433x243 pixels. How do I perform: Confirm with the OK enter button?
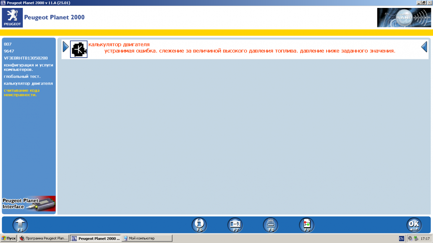tap(414, 225)
